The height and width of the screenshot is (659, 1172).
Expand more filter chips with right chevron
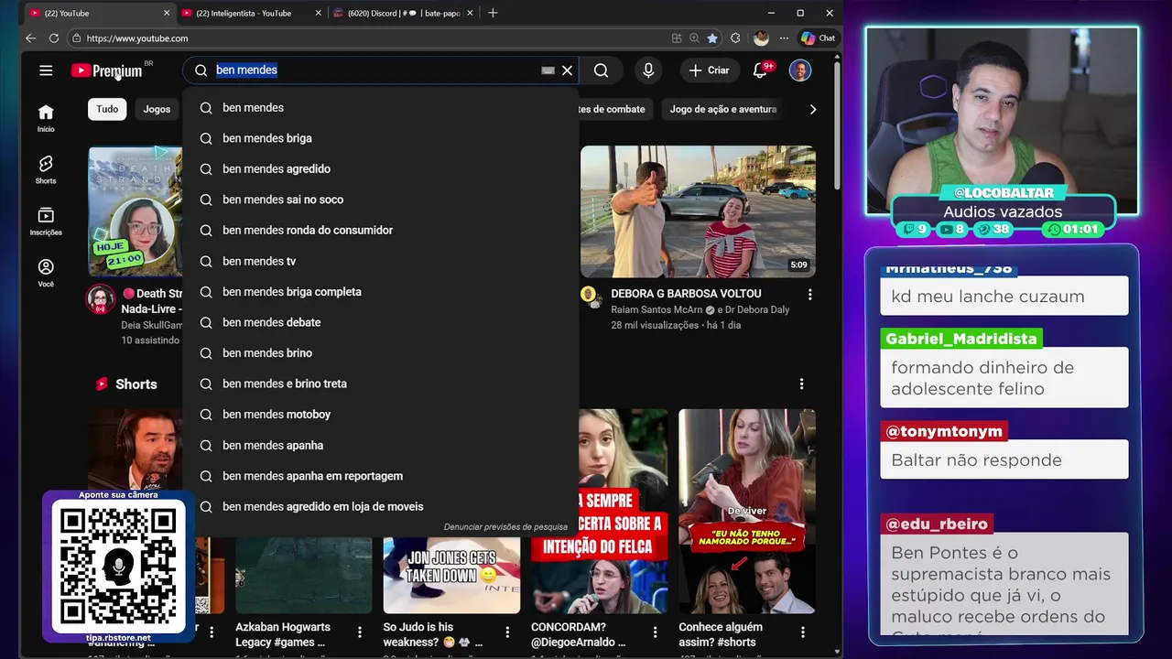(x=813, y=109)
